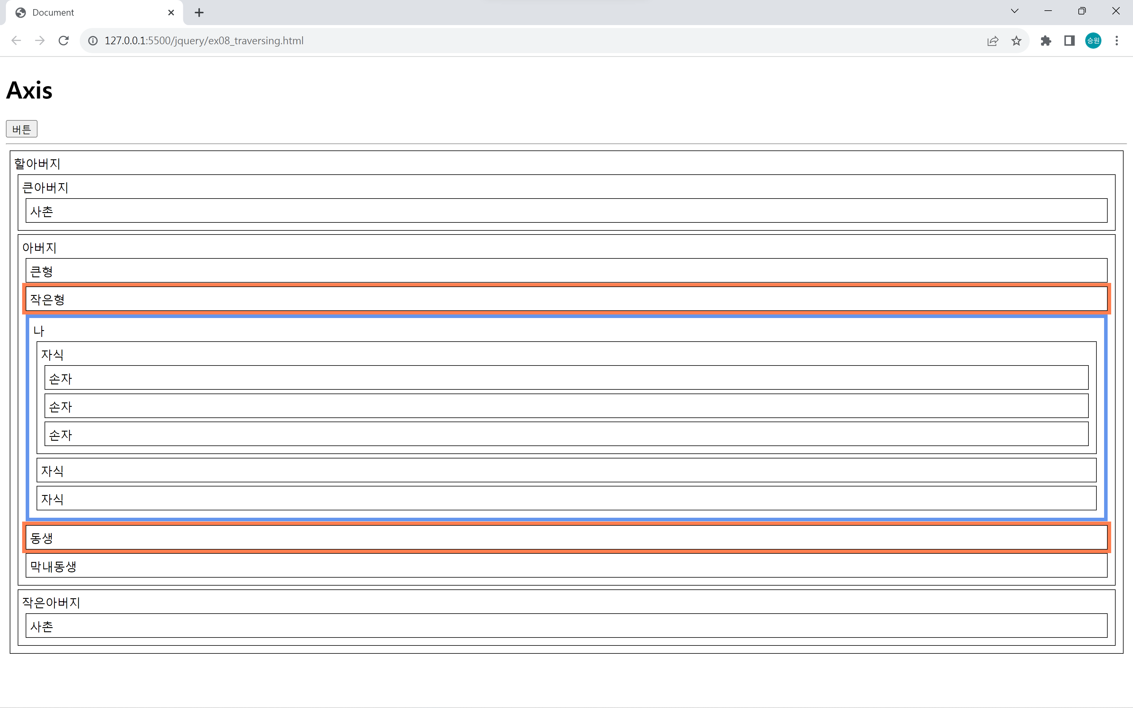The image size is (1133, 708).
Task: Click the 동생 highlighted box
Action: click(x=566, y=537)
